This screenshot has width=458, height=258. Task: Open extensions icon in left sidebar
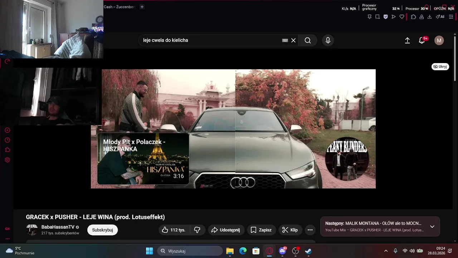7,150
